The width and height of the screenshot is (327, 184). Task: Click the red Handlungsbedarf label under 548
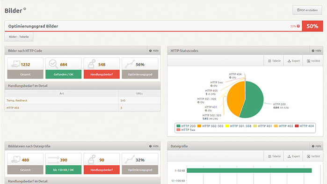(102, 74)
